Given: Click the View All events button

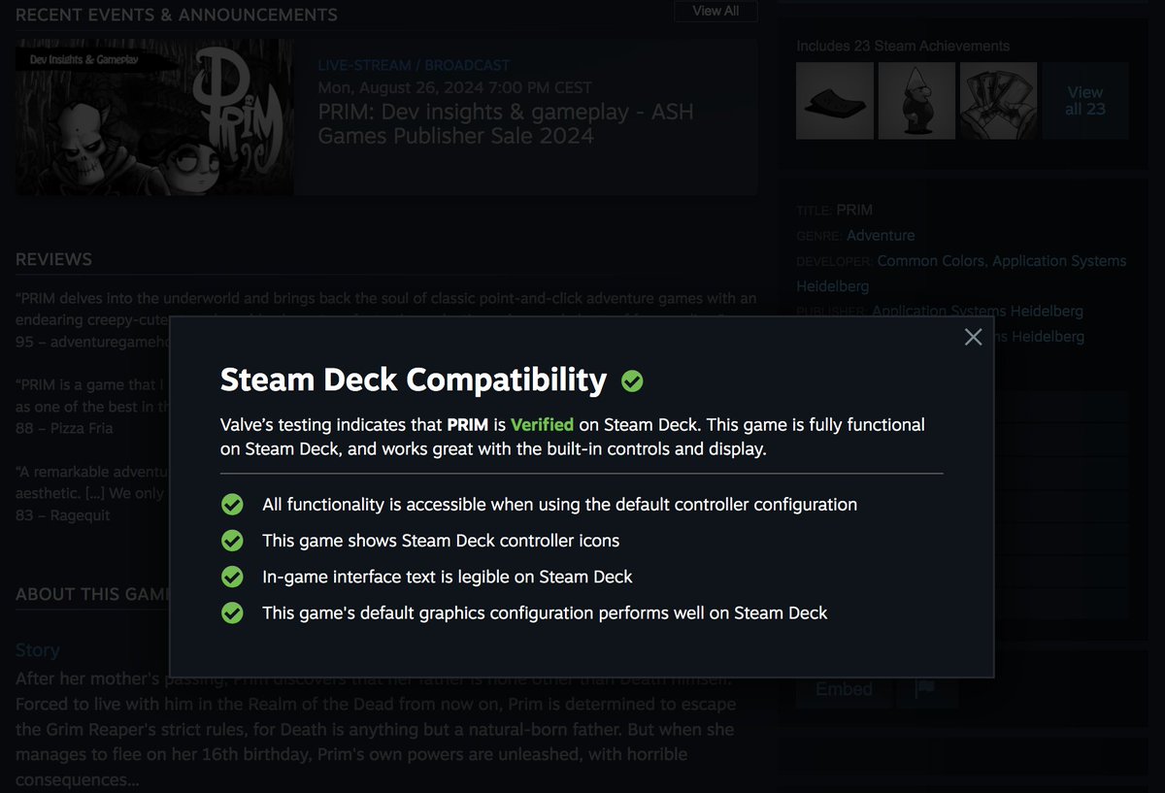Looking at the screenshot, I should click(716, 11).
